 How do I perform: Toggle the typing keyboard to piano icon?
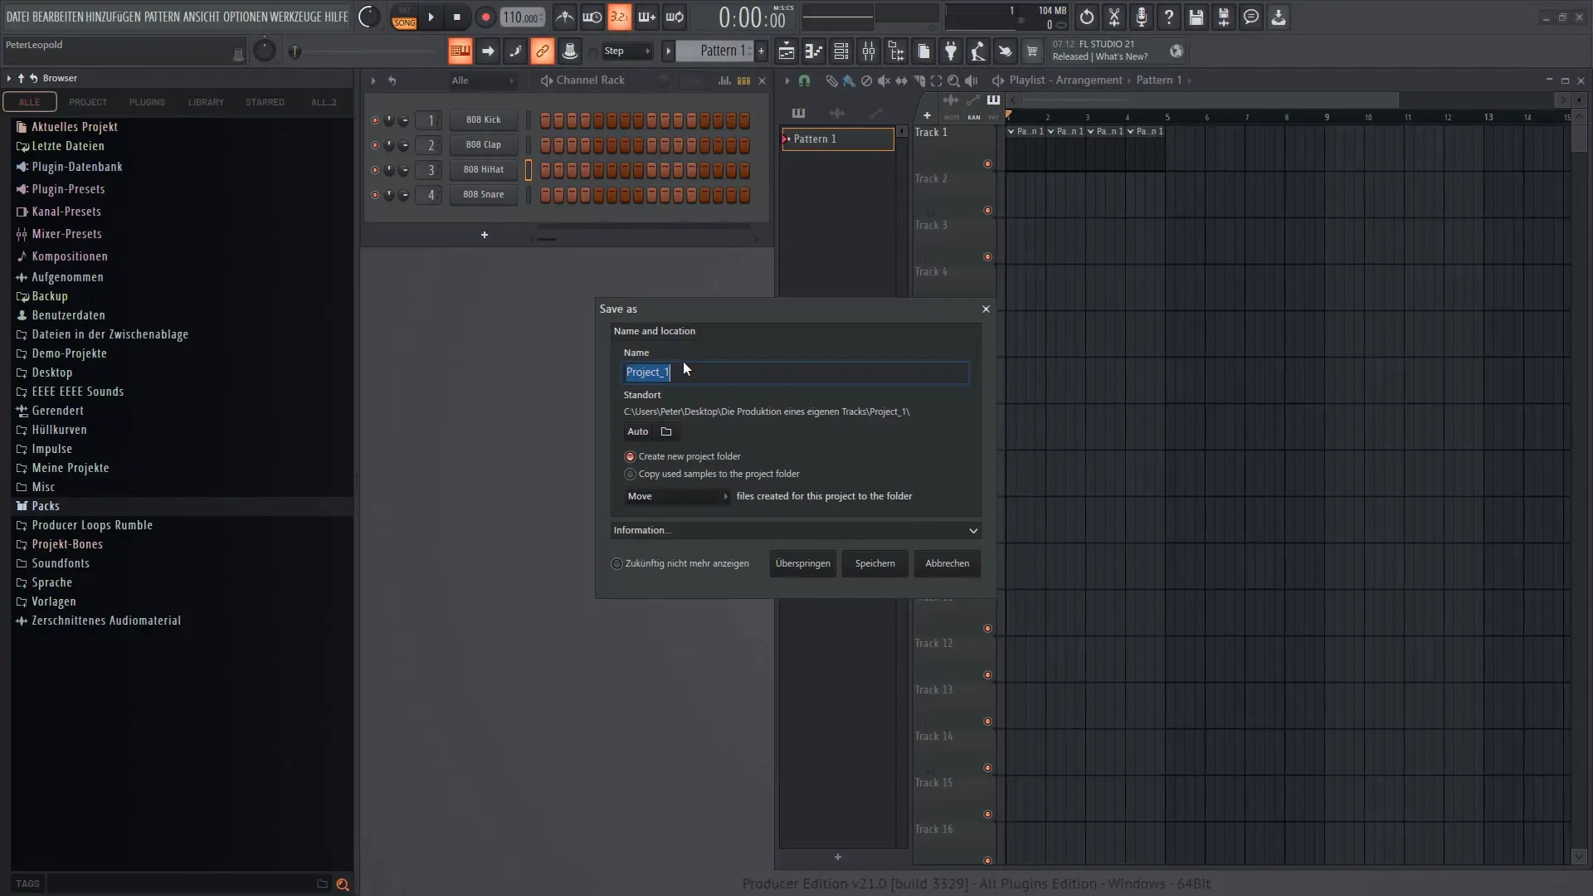(460, 51)
